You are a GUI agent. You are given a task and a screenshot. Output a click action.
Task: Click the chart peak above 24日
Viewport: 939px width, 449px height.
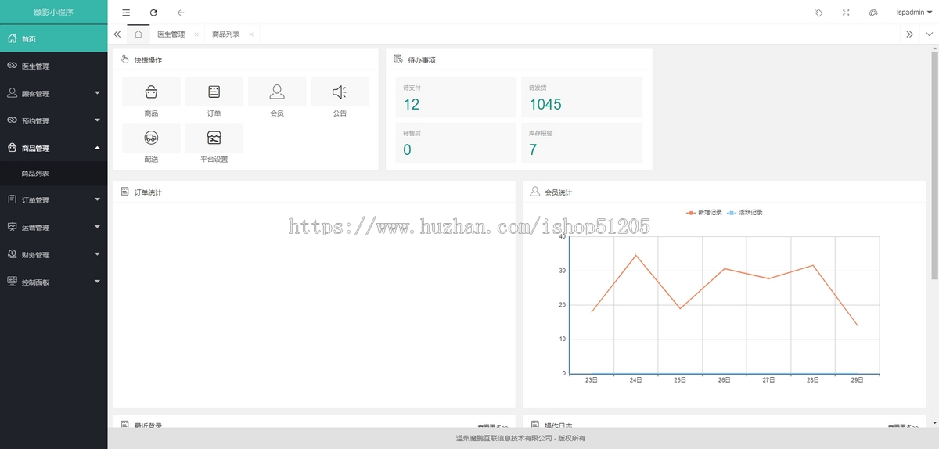[x=636, y=255]
